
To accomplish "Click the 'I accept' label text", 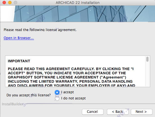I will 68,92.
